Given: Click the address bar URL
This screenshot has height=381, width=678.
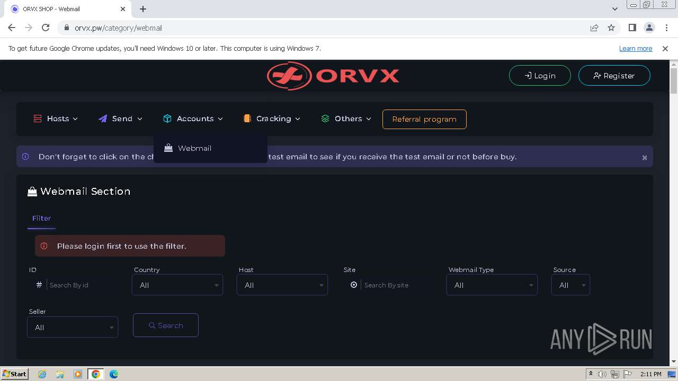Looking at the screenshot, I should click(x=118, y=28).
